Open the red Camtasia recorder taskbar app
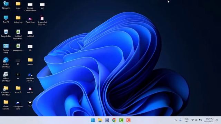 tap(128, 120)
